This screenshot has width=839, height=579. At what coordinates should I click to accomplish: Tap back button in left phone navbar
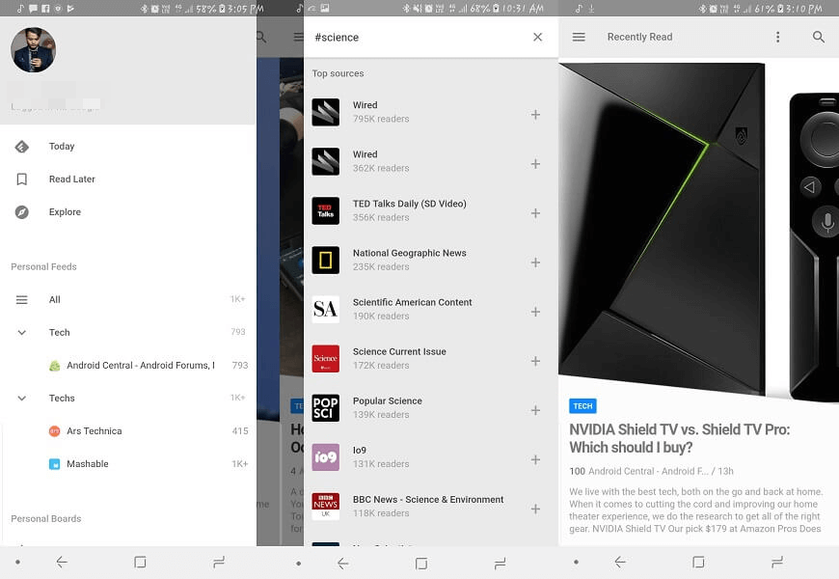(62, 562)
